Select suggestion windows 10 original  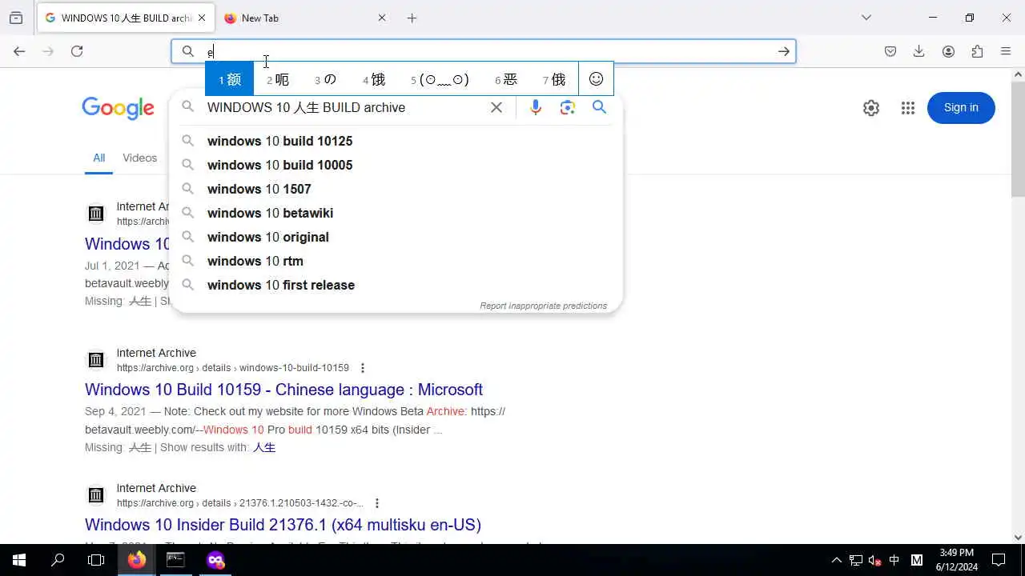(396, 237)
